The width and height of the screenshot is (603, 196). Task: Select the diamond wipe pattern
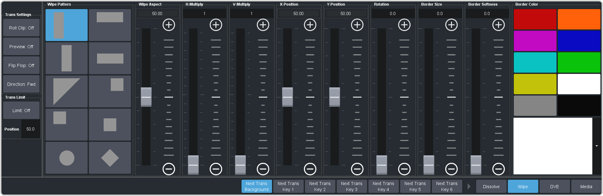pyautogui.click(x=110, y=158)
